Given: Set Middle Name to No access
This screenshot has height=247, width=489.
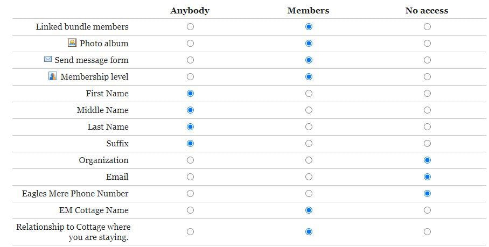Looking at the screenshot, I should 427,110.
